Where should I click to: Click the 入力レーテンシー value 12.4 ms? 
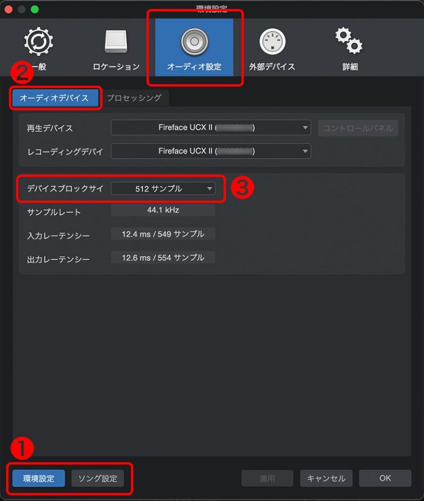[x=163, y=234]
